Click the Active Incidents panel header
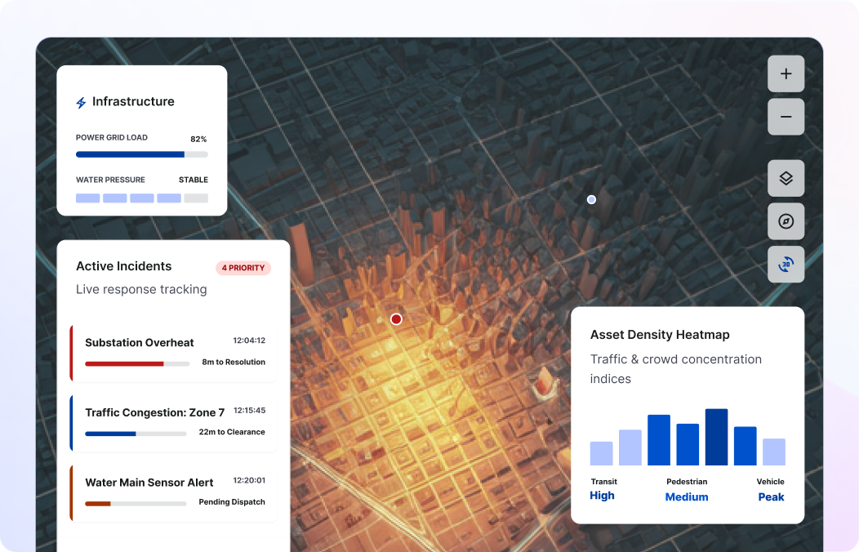Viewport: 859px width, 552px height. (124, 266)
